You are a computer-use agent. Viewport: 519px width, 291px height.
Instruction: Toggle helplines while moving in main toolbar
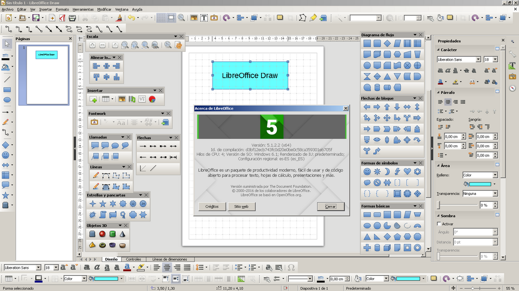click(x=171, y=18)
